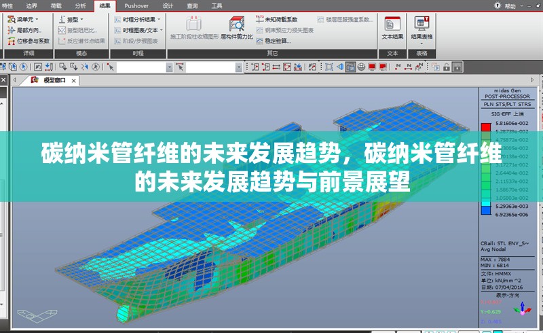This screenshot has width=543, height=333.
Task: Click the globe-shaped view icon
Action: pos(361,67)
